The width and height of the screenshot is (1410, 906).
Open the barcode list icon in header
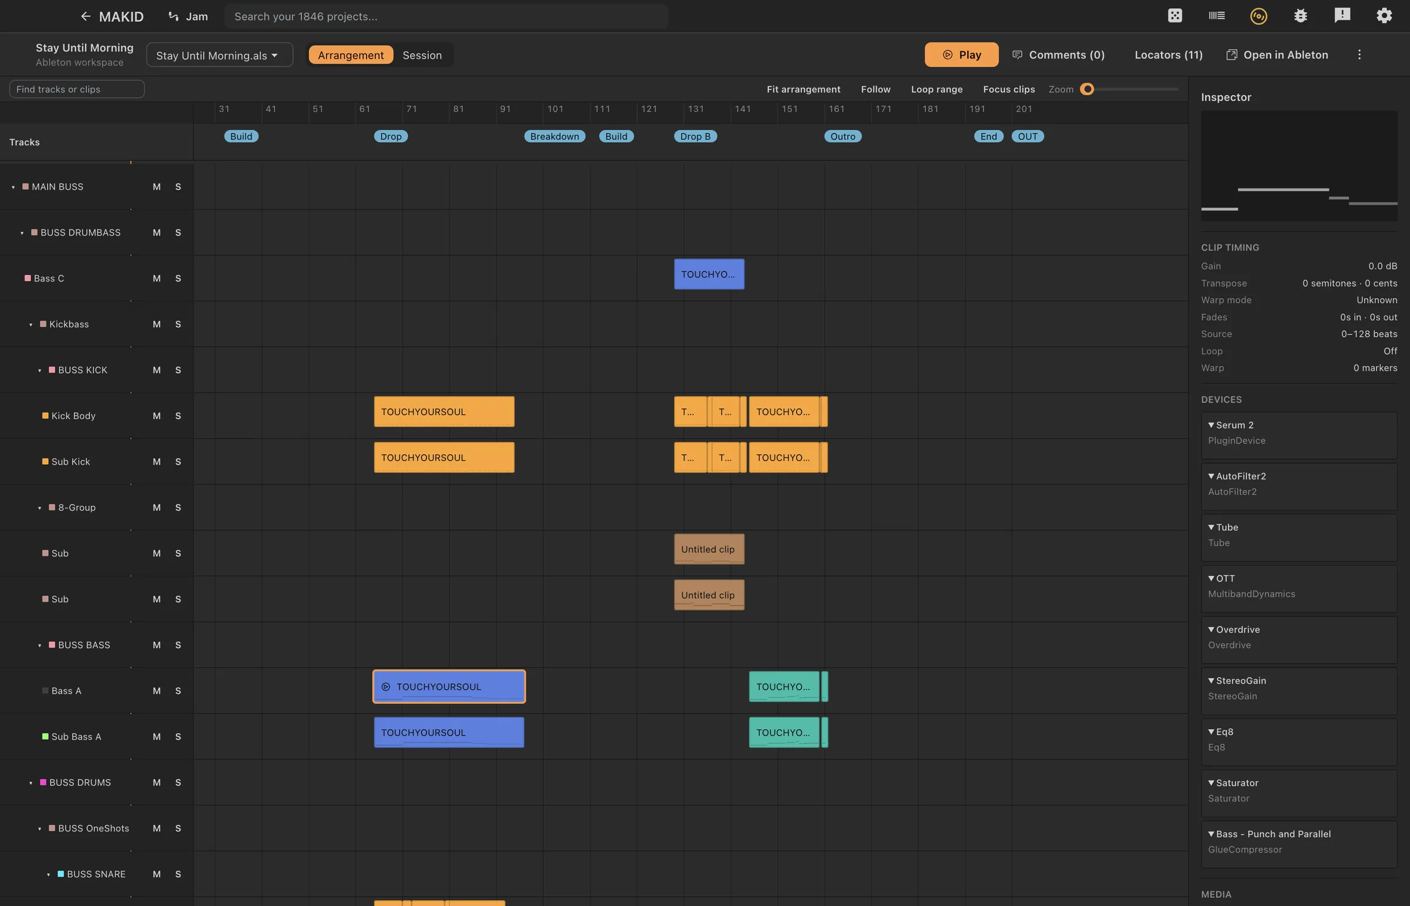click(1217, 16)
